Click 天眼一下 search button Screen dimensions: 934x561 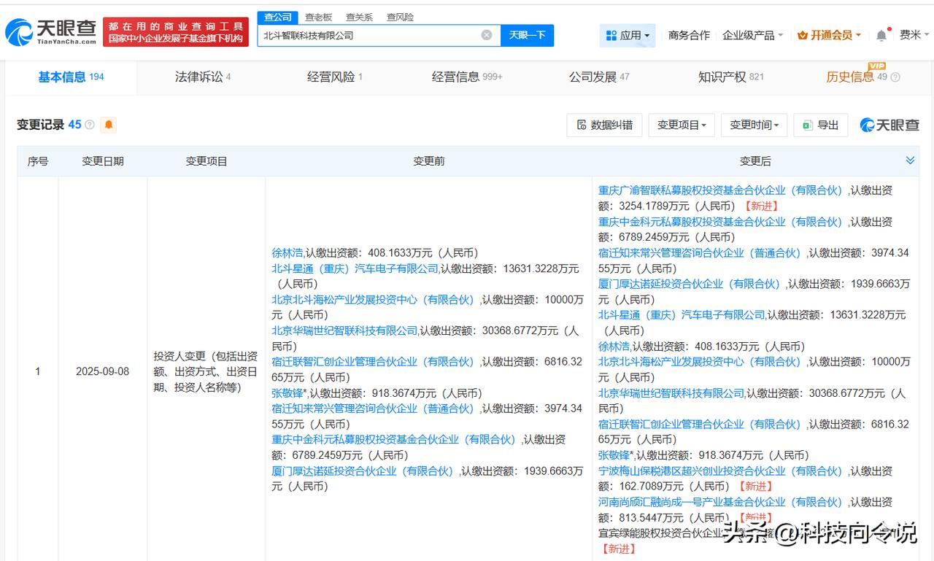click(x=527, y=35)
